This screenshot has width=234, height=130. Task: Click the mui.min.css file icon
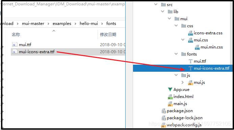pyautogui.click(x=197, y=47)
